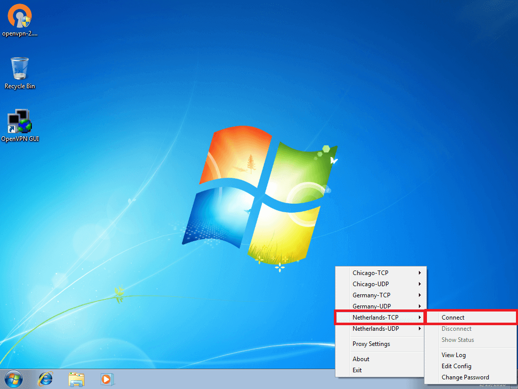Launch Internet Explorer from the taskbar
This screenshot has width=518, height=389.
[45, 379]
